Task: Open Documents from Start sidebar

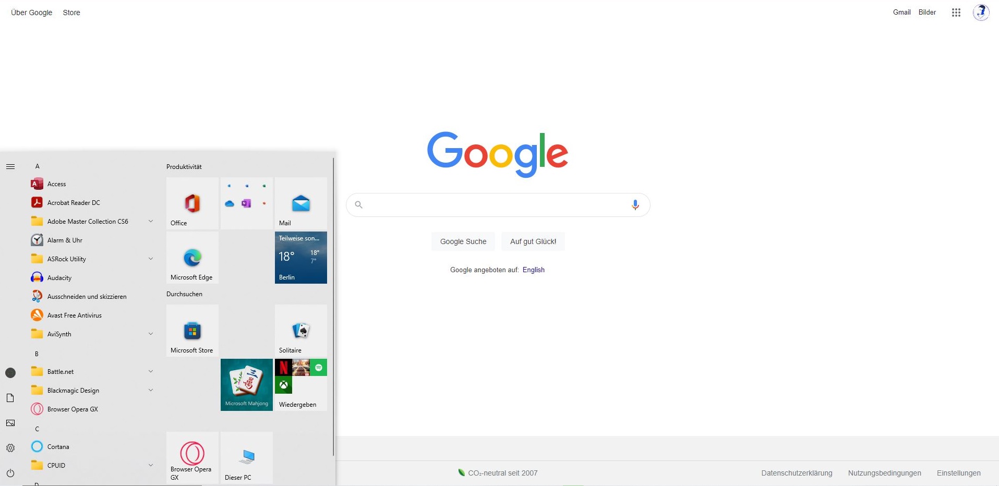Action: coord(10,398)
